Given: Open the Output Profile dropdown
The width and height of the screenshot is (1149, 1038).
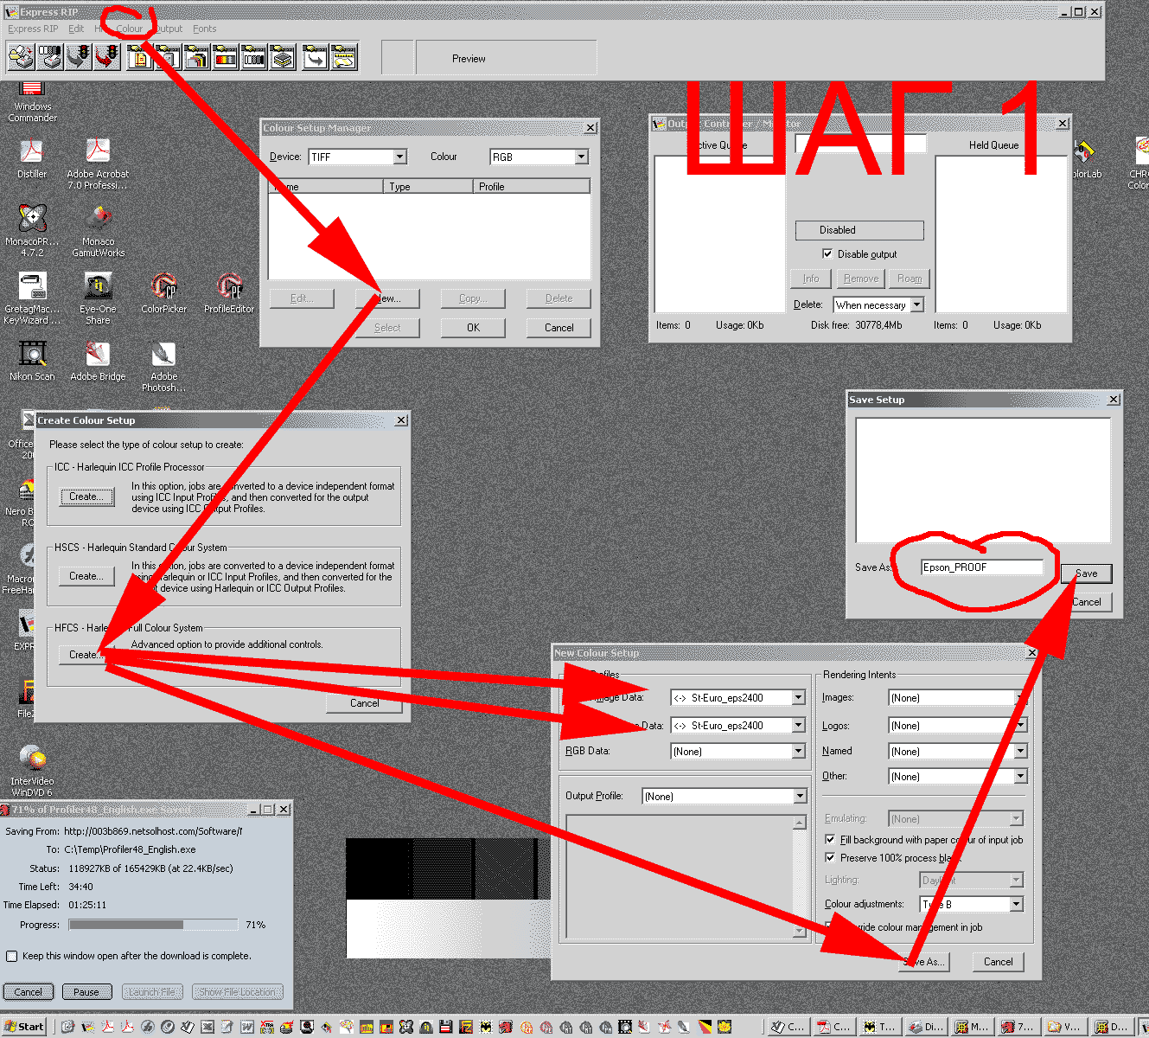Looking at the screenshot, I should click(800, 797).
